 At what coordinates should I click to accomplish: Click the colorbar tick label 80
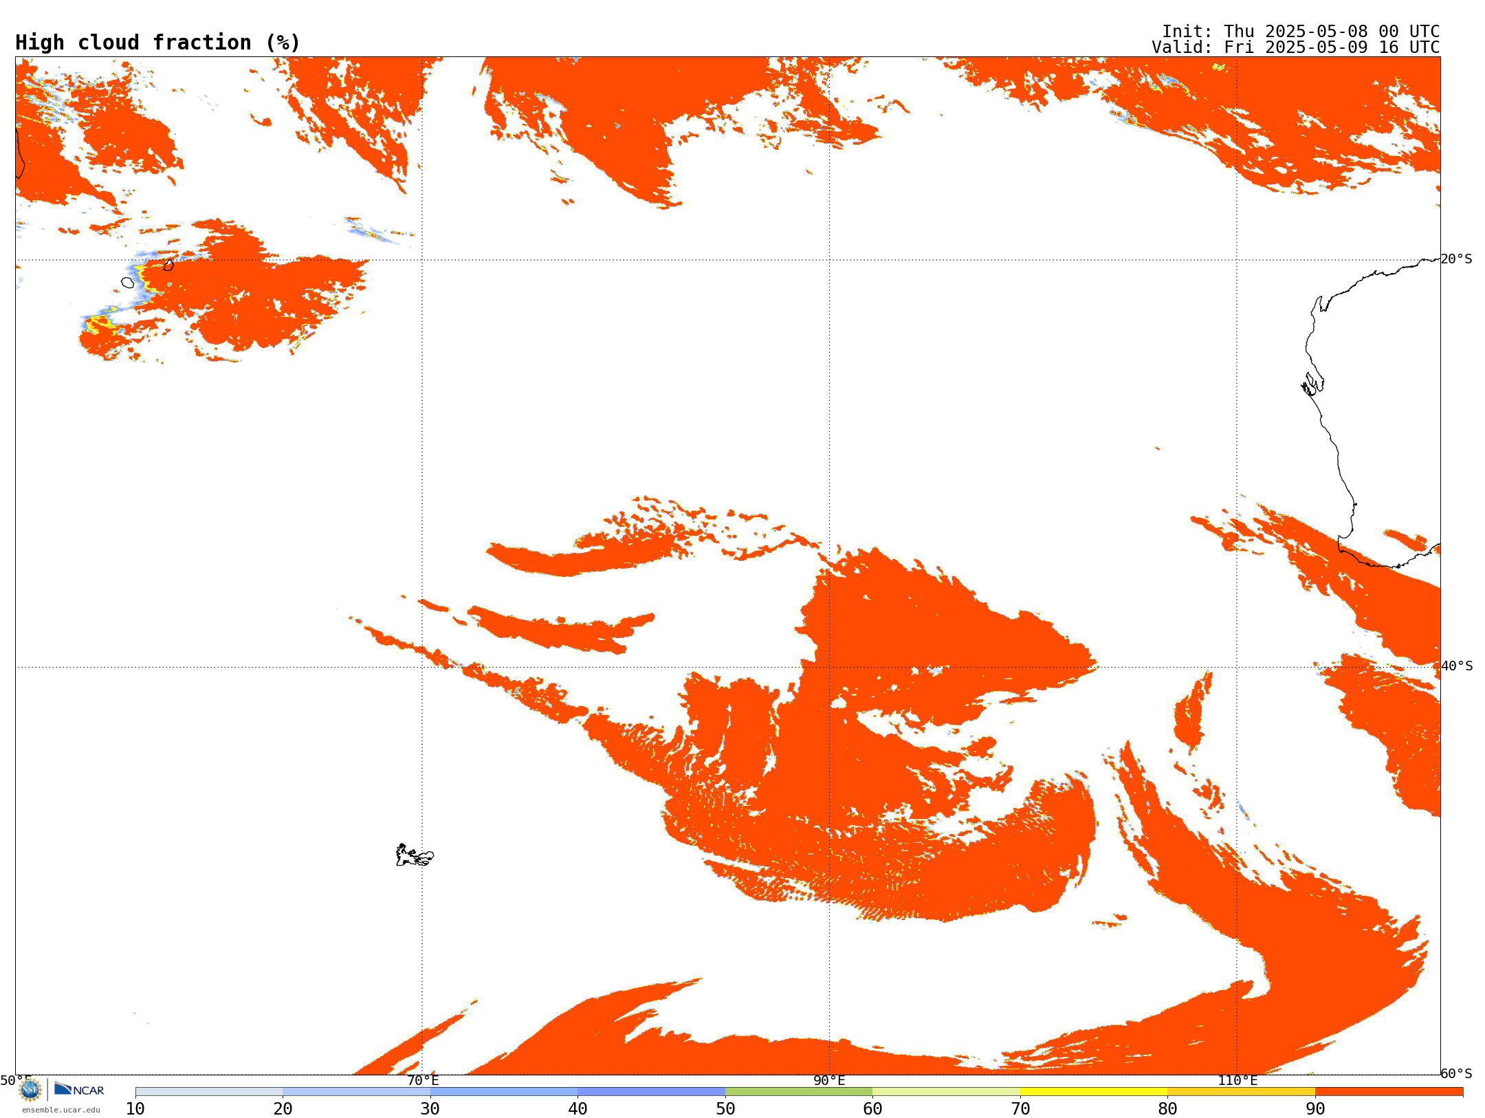point(1167,1109)
